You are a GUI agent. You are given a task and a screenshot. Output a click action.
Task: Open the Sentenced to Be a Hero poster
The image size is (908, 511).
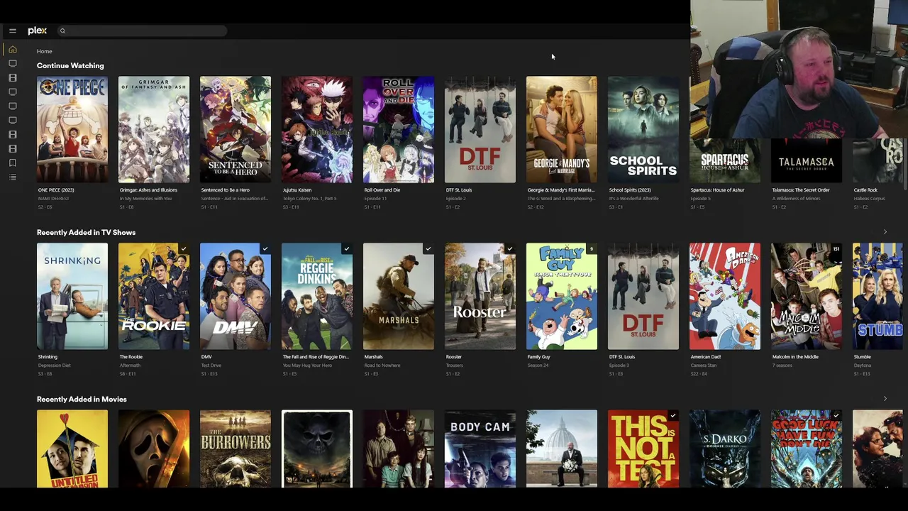tap(236, 129)
